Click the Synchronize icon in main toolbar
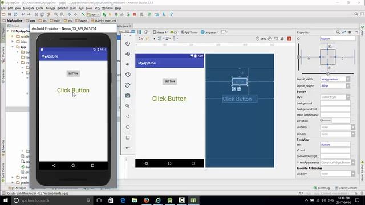 click(x=15, y=14)
